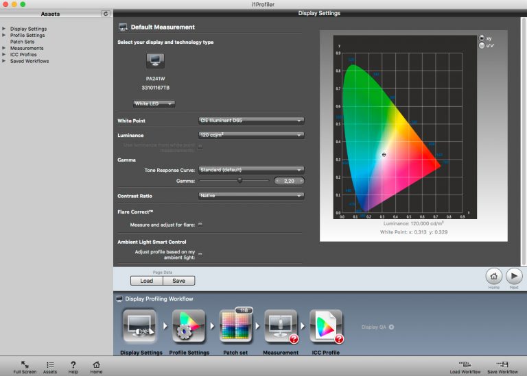Open the Measurement workflow step icon
This screenshot has width=527, height=376.
[281, 326]
